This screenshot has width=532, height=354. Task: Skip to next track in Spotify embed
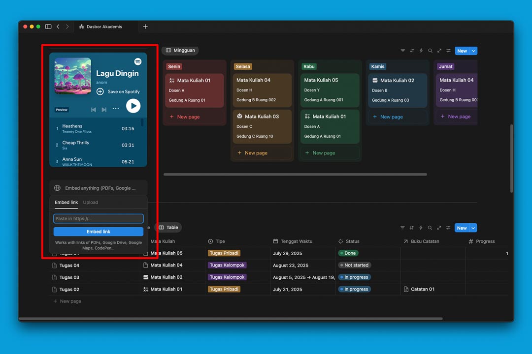[104, 110]
